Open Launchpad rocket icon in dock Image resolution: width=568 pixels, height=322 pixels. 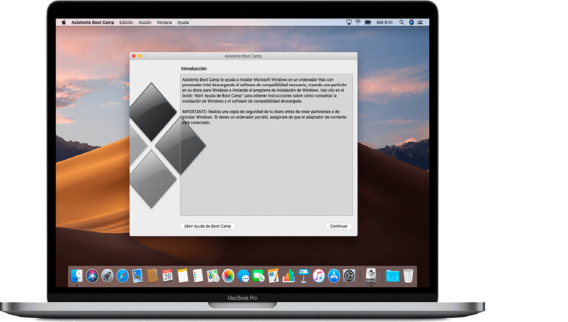click(x=107, y=276)
